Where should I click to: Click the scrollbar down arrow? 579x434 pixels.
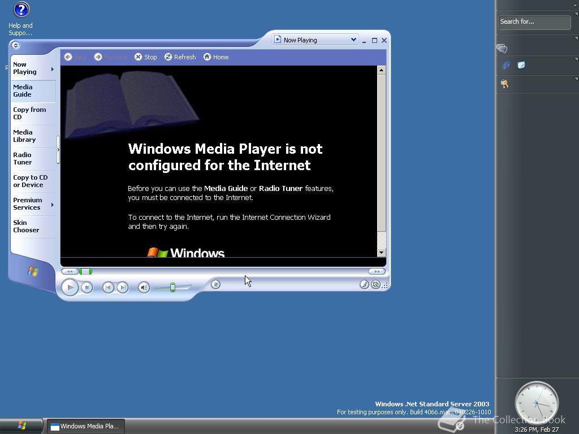[x=382, y=253]
